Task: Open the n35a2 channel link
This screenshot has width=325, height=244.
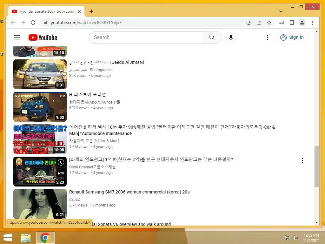Action: [x=74, y=200]
